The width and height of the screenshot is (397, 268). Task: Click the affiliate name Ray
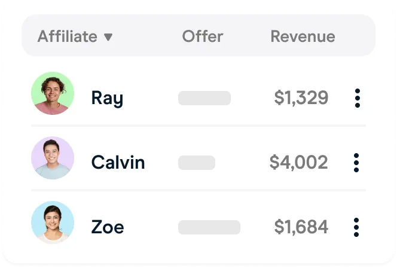pos(107,98)
